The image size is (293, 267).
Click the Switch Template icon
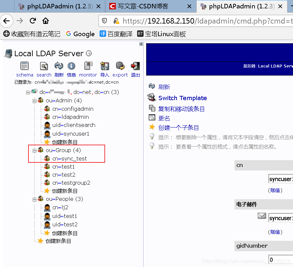point(151,98)
